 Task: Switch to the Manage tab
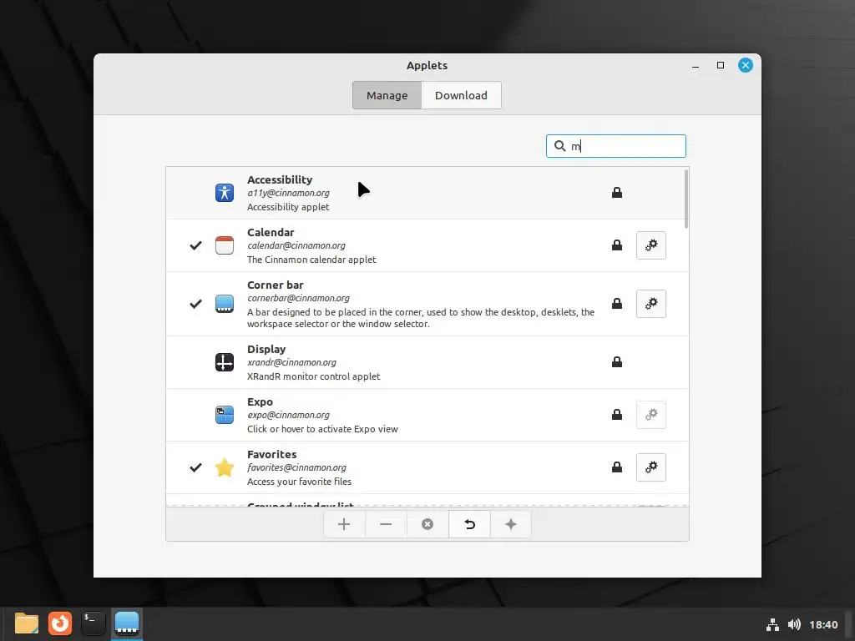(x=387, y=95)
